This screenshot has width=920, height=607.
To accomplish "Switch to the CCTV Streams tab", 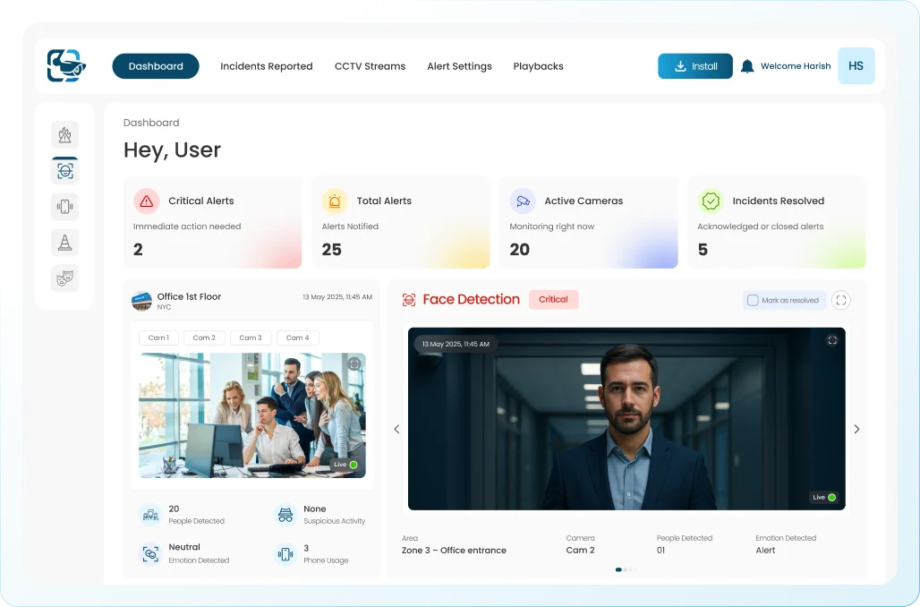I will (x=370, y=66).
